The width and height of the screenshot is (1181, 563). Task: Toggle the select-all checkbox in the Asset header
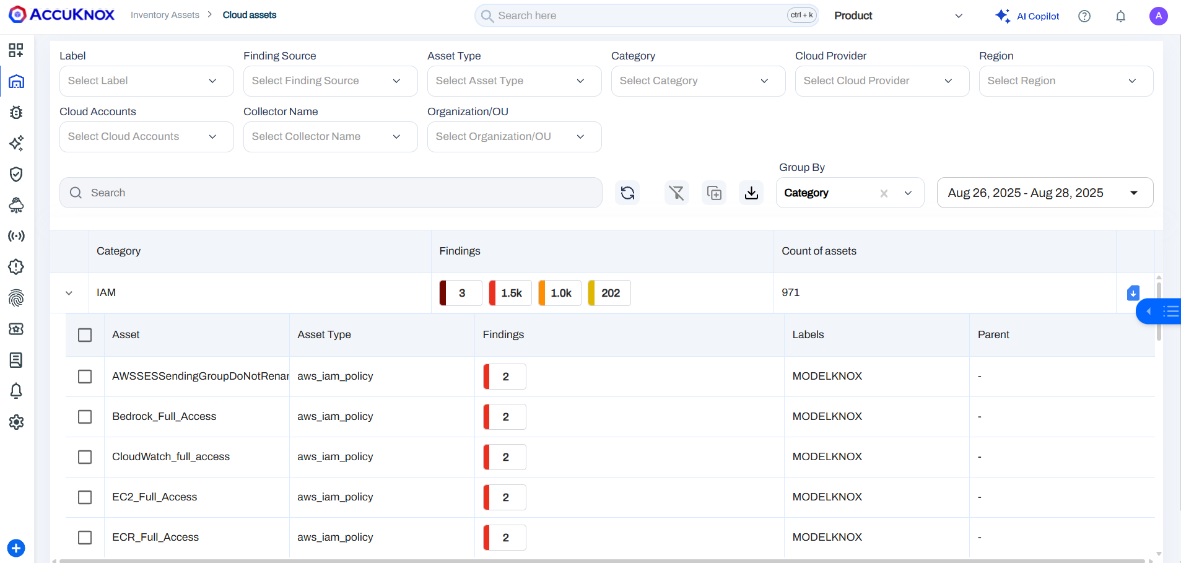pos(85,335)
